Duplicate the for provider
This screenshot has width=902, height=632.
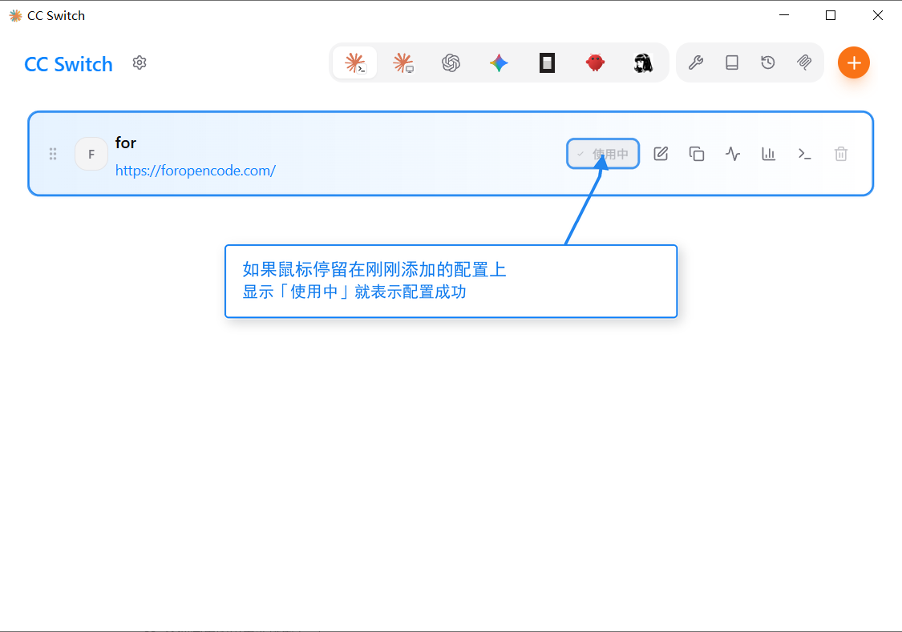coord(697,154)
